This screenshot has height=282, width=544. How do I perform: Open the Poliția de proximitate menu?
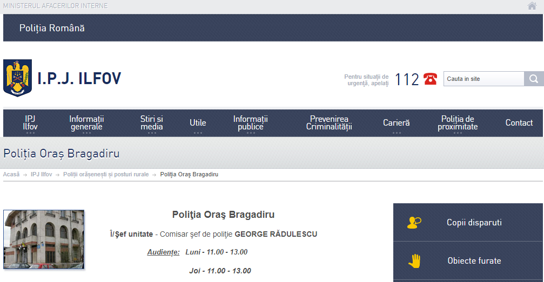(x=458, y=123)
